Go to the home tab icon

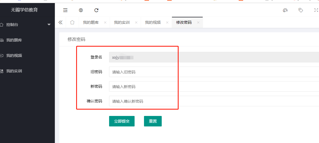(x=72, y=22)
